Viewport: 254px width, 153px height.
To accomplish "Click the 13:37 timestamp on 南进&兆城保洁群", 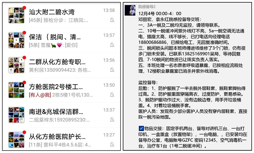I will point(109,110).
